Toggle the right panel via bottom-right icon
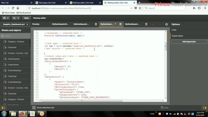This screenshot has height=117, width=208. point(205,108)
